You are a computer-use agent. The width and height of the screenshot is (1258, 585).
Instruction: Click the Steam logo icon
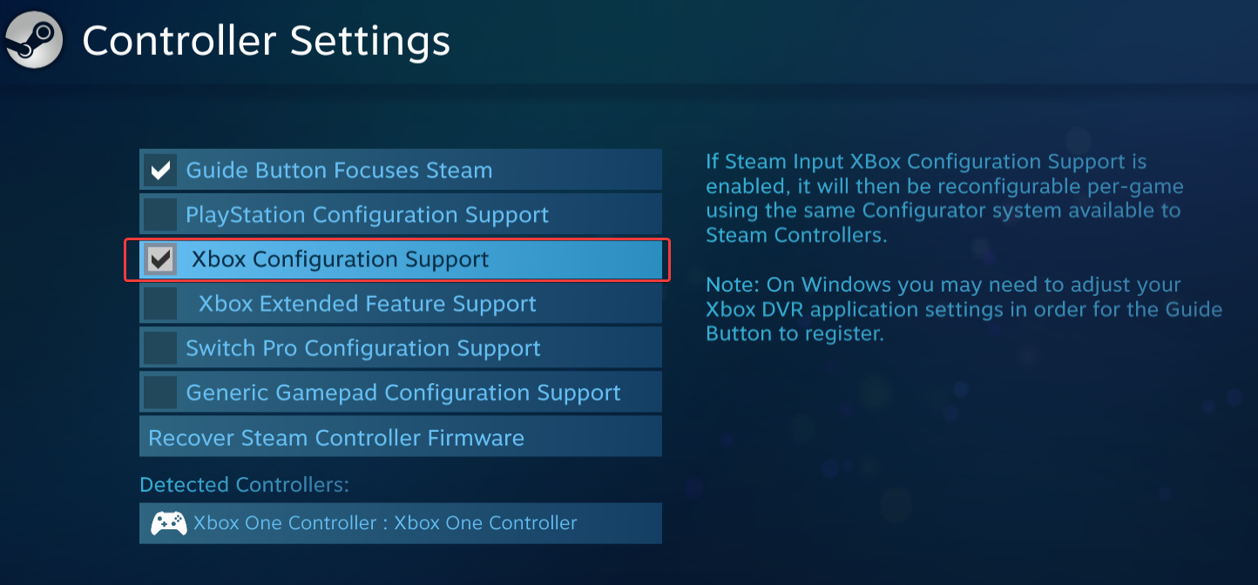click(35, 40)
